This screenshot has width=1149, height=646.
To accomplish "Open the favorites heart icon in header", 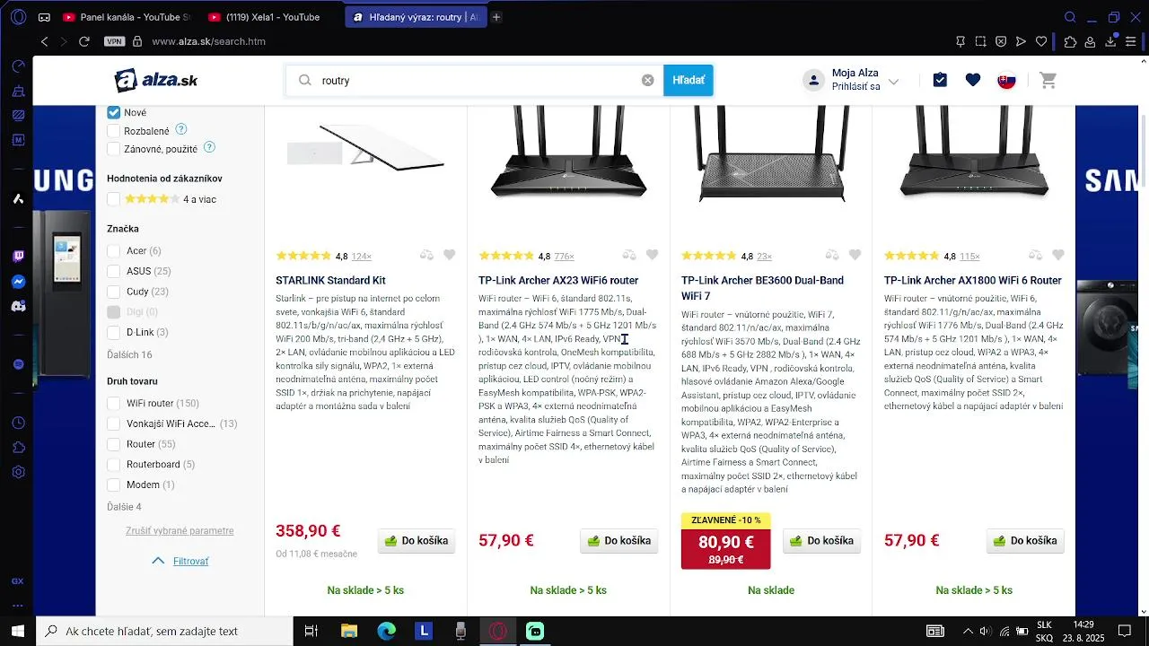I will tap(973, 81).
